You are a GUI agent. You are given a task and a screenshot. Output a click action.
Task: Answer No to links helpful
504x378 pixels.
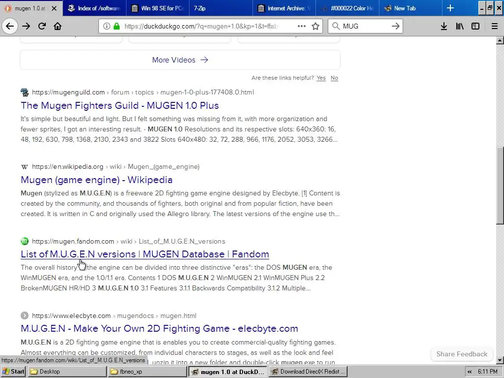coord(334,78)
